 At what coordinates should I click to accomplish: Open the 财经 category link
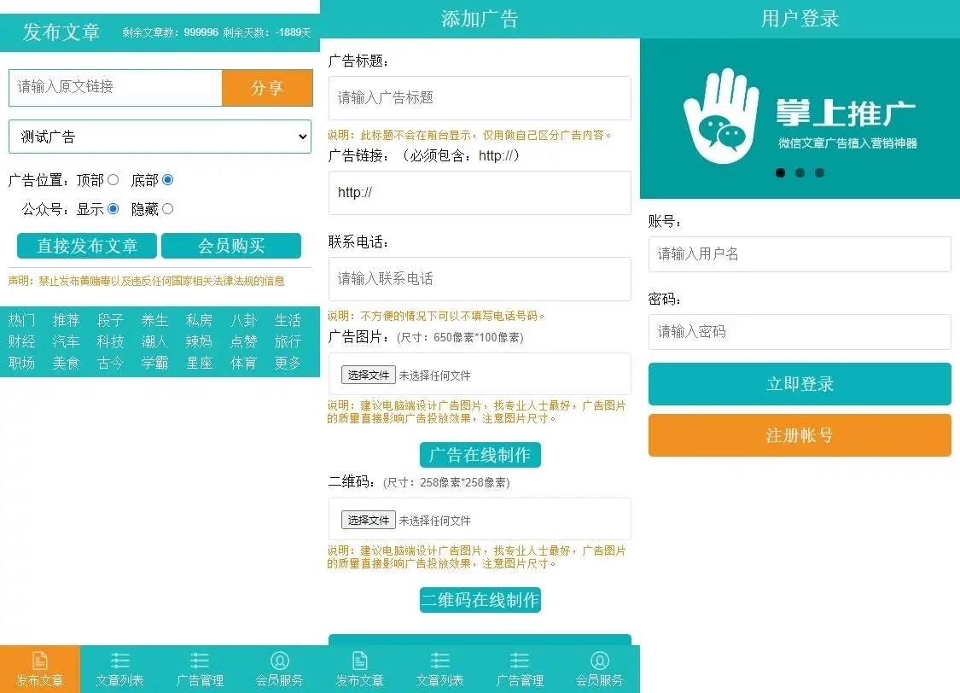click(x=21, y=341)
